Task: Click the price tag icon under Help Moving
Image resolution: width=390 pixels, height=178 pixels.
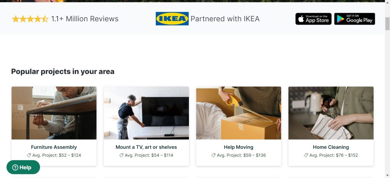Action: pos(213,155)
